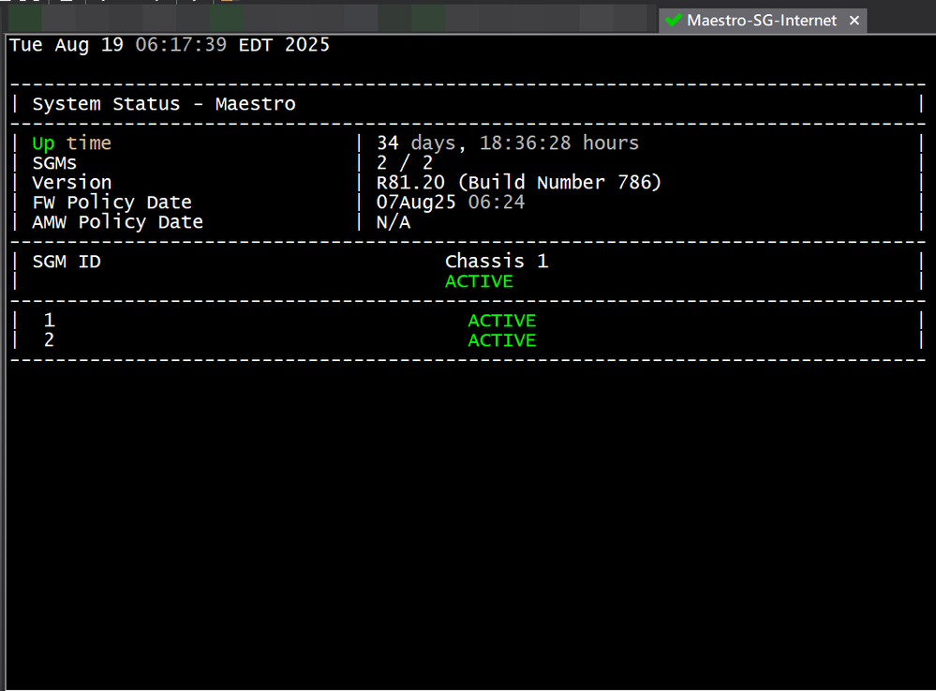Close the Maestro-SG-Internet tab
Viewport: 936px width, 691px height.
(854, 21)
